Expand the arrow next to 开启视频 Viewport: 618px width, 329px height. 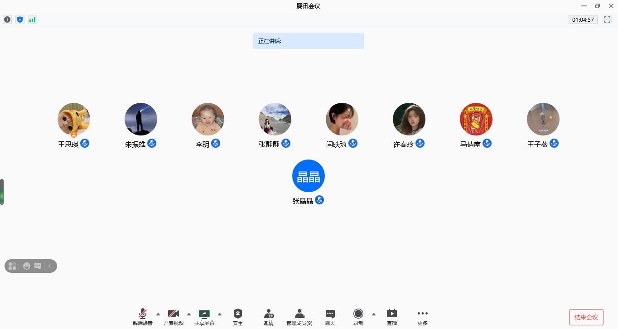[x=189, y=314]
